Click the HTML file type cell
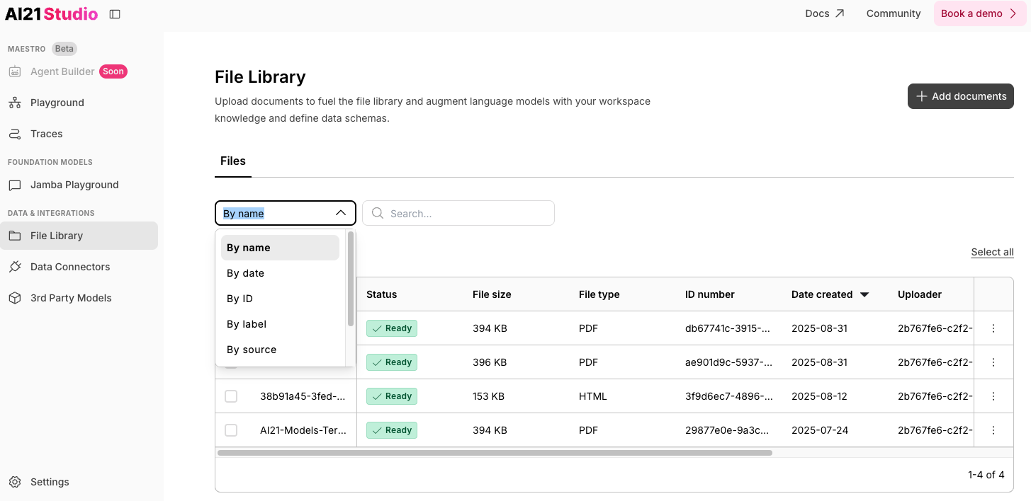Screen dimensions: 1031x501 click(x=593, y=396)
